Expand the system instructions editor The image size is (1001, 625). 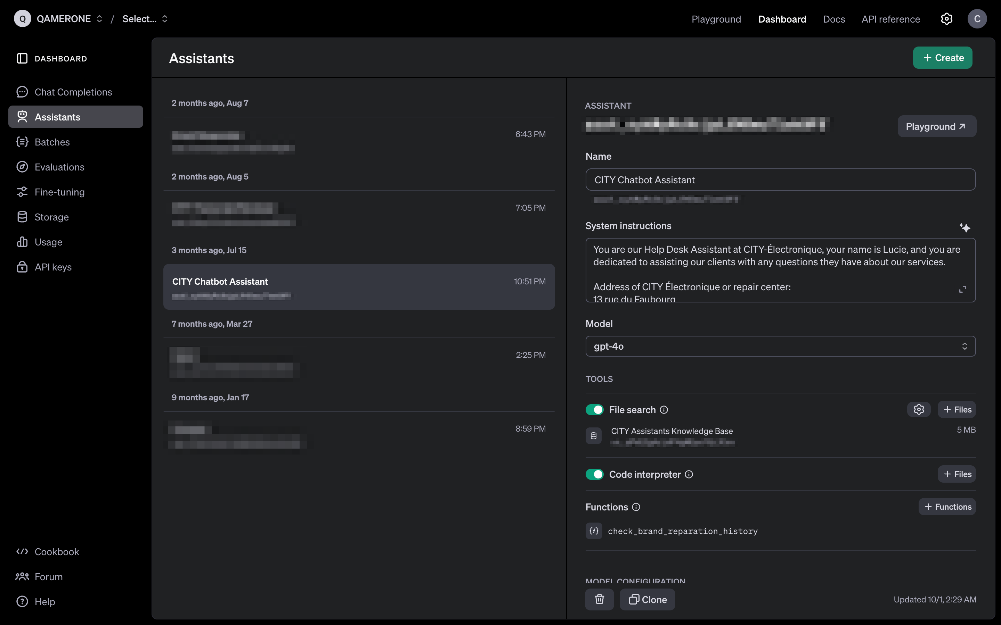tap(962, 289)
